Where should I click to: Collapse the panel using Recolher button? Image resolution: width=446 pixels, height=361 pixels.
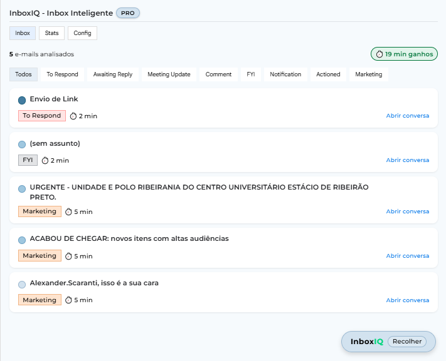(406, 342)
